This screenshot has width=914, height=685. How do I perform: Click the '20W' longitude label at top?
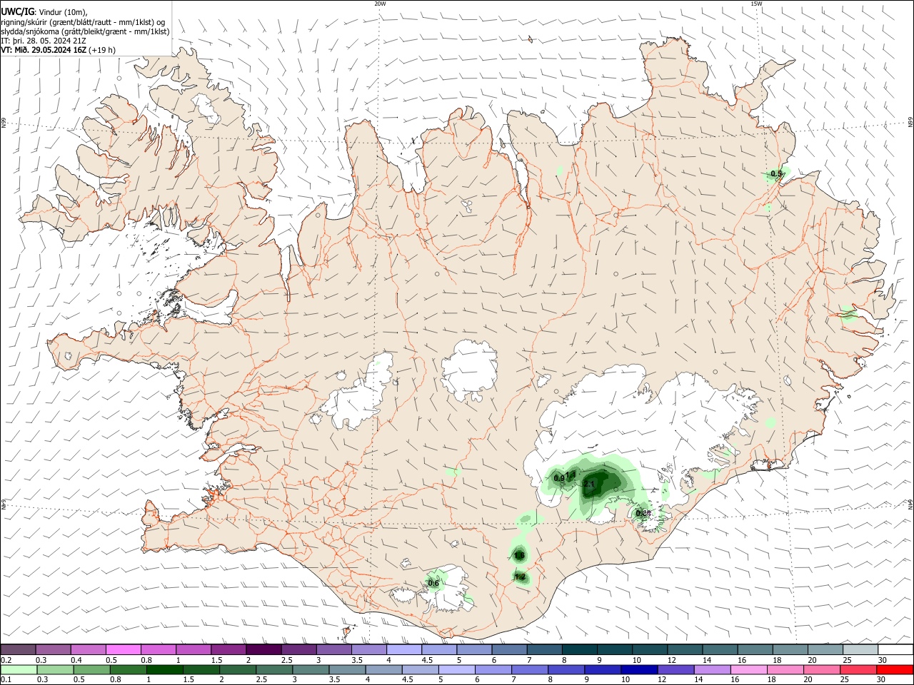(x=380, y=4)
